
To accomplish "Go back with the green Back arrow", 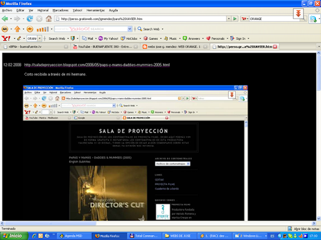I will 5,19.
